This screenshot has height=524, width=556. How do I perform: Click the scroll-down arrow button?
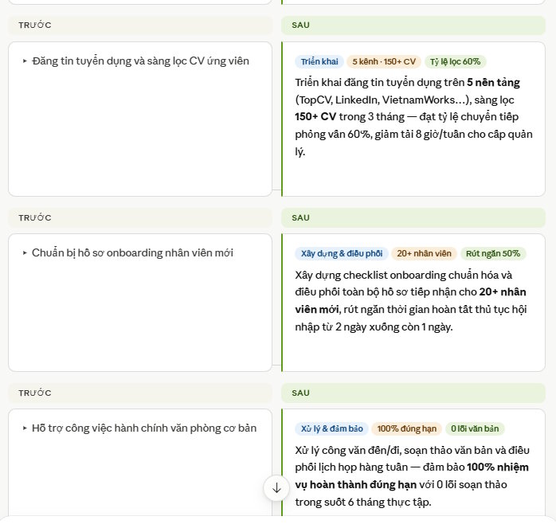[276, 488]
